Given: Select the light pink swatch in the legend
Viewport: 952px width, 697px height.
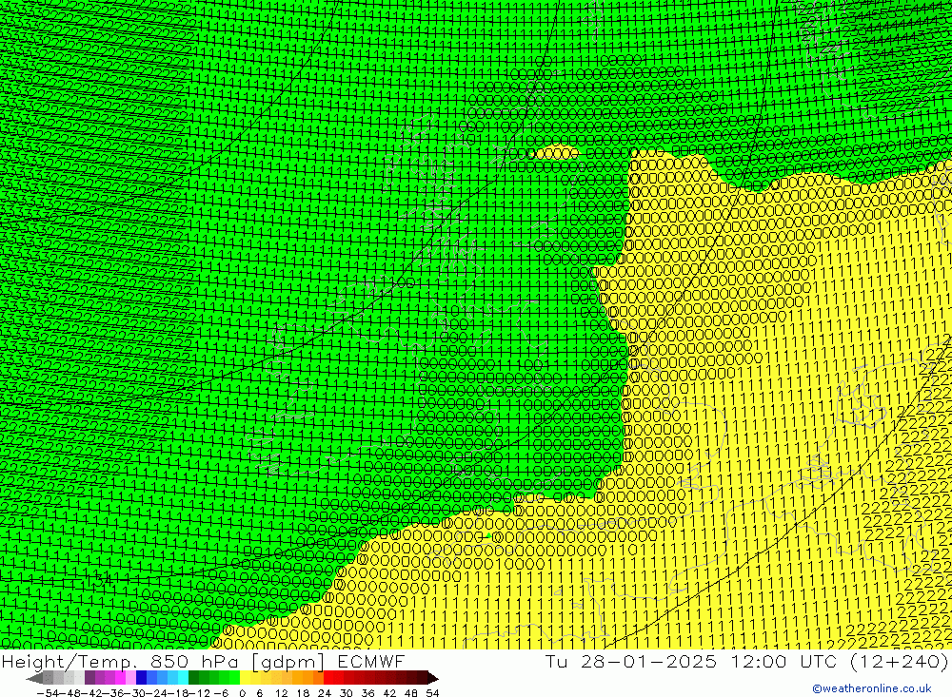Looking at the screenshot, I should (130, 679).
